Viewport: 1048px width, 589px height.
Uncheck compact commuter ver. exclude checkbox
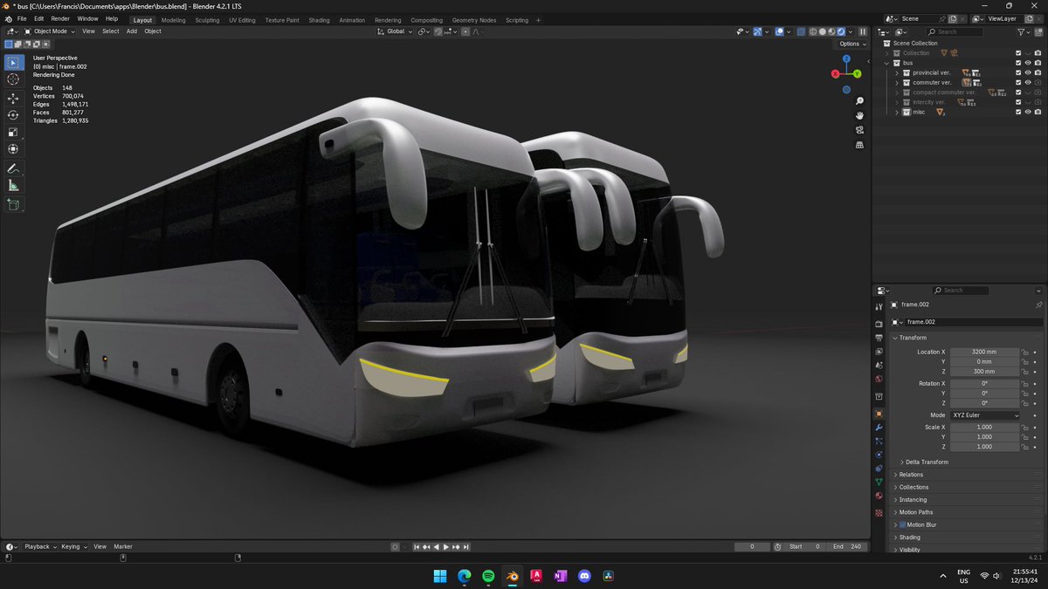1018,92
